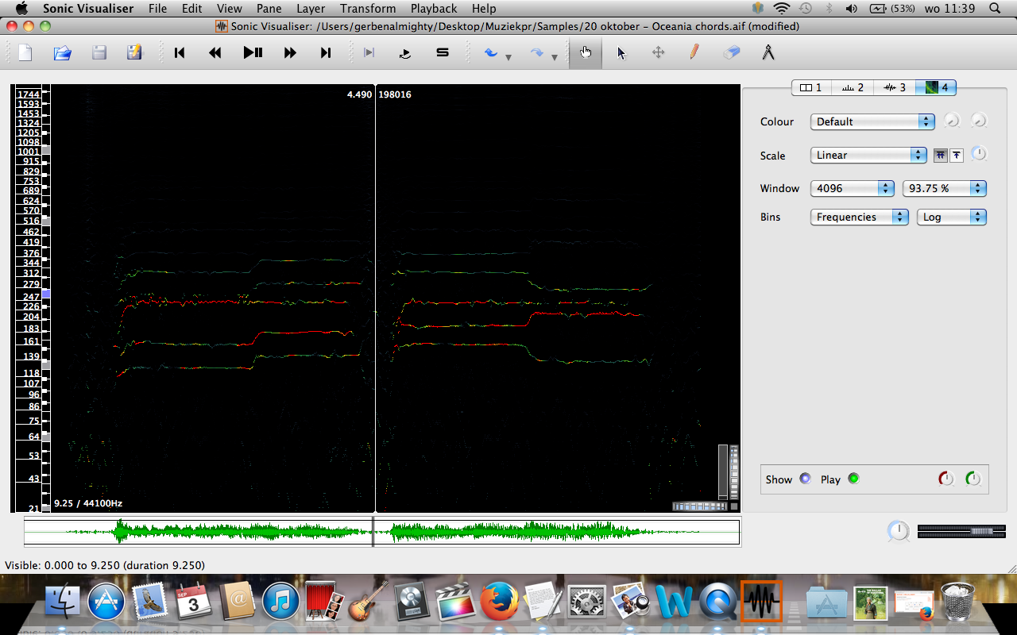Click the playback speed dial at bottom right

tap(898, 531)
